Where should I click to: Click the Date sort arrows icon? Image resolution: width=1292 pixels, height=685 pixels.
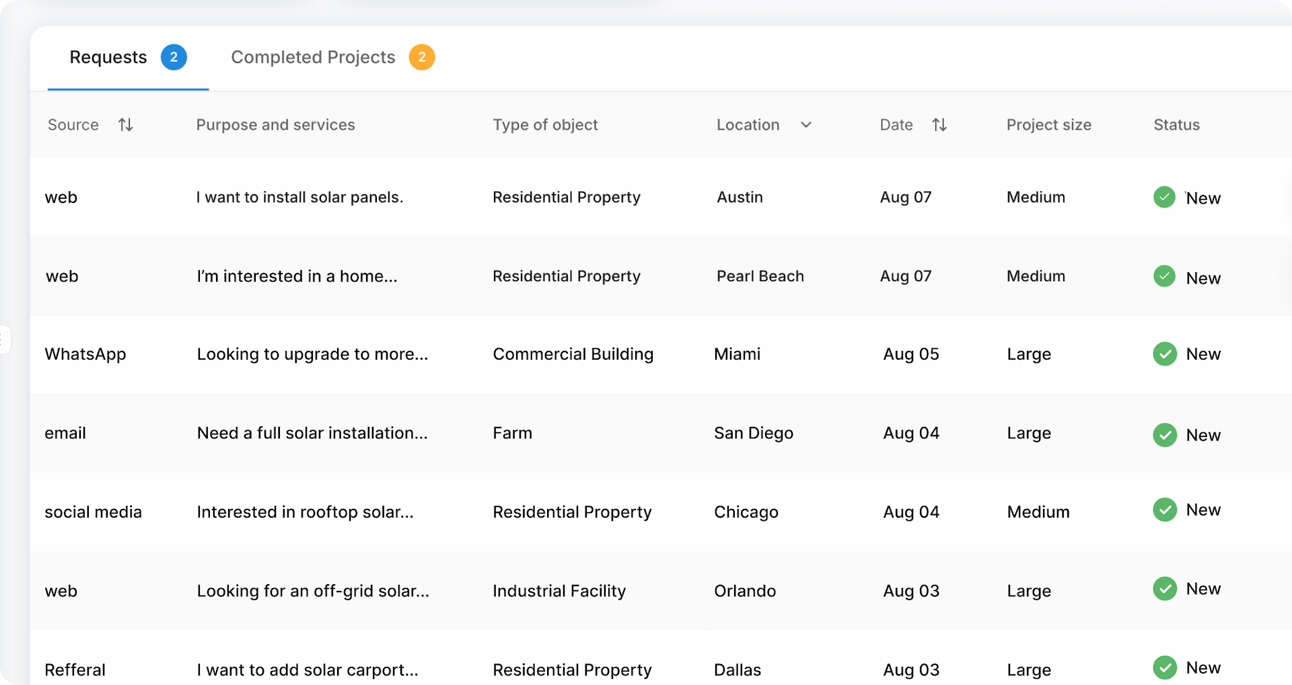tap(939, 125)
